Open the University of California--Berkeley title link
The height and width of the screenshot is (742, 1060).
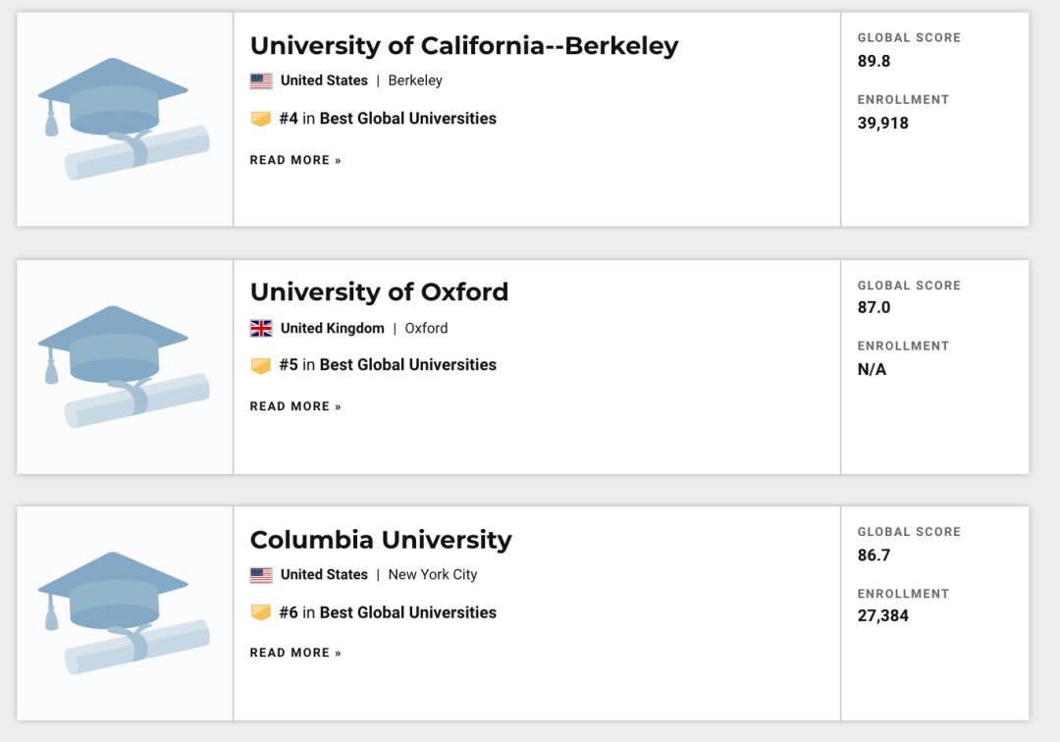[x=463, y=46]
